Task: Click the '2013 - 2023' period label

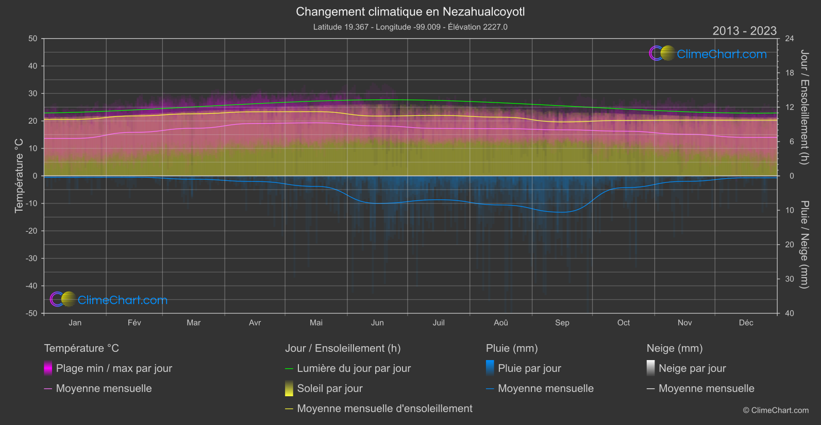Action: pyautogui.click(x=744, y=31)
